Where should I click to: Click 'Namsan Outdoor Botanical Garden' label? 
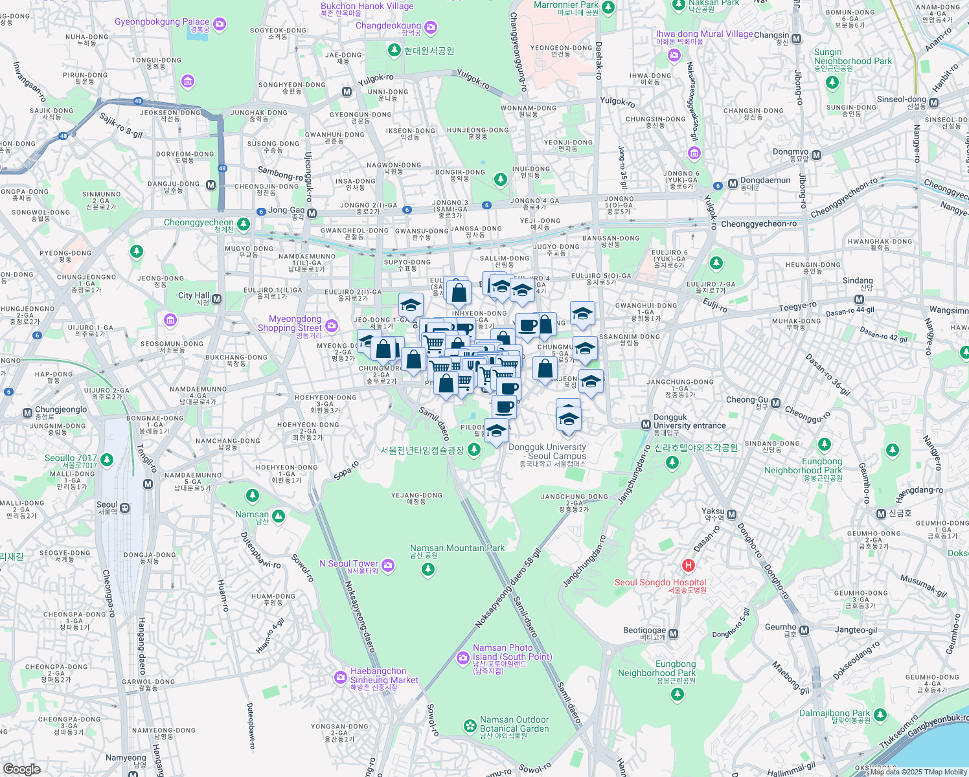[514, 724]
